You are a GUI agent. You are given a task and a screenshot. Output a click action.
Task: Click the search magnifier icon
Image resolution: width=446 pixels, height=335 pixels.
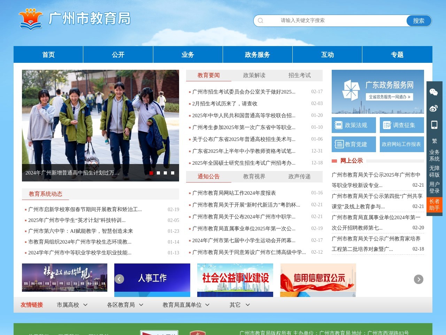[x=260, y=21]
